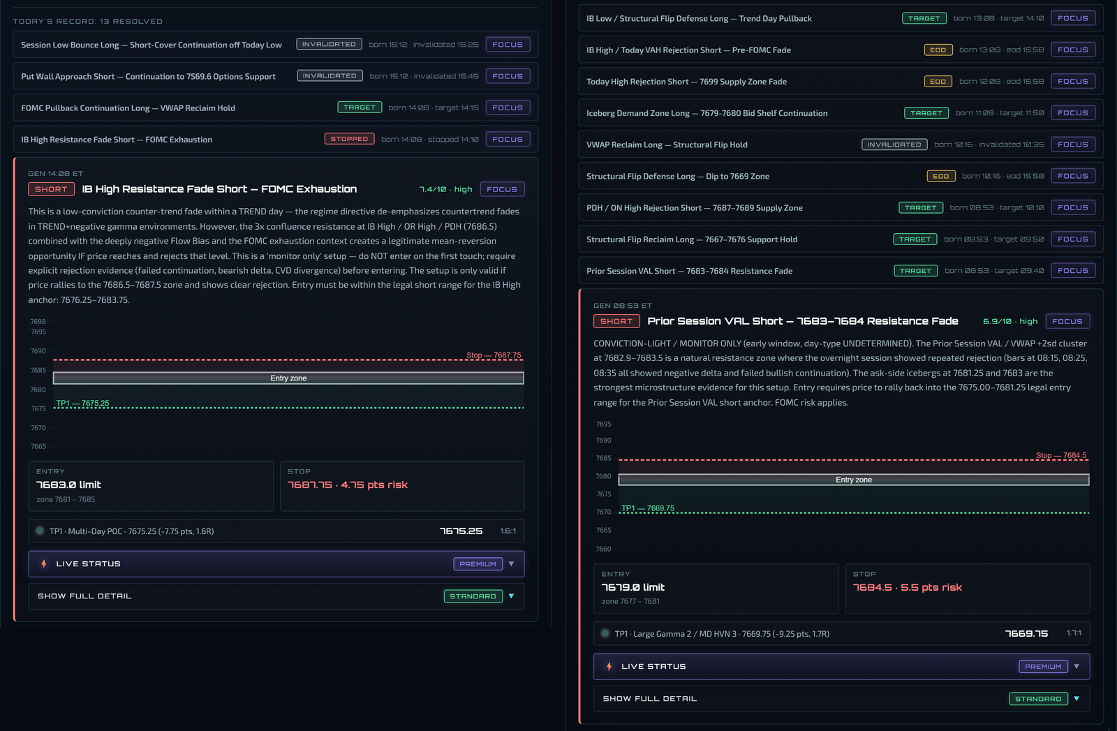The width and height of the screenshot is (1117, 731).
Task: Click PREMIUM badge in left Live Status
Action: point(478,563)
